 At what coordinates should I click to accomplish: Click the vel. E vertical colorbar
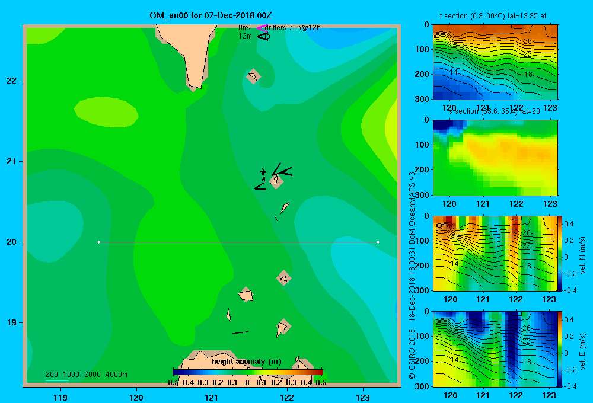point(560,349)
